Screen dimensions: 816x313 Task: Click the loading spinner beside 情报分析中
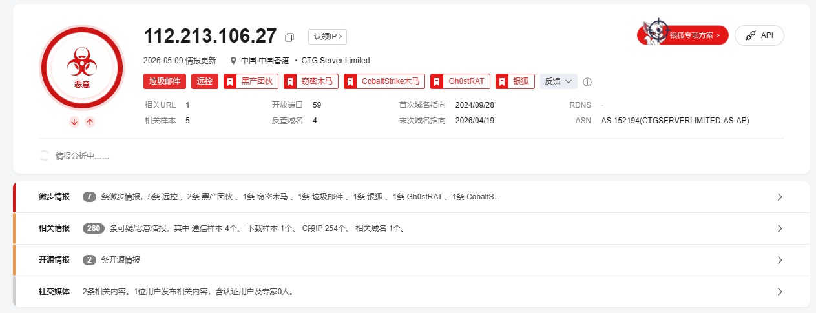click(x=45, y=156)
